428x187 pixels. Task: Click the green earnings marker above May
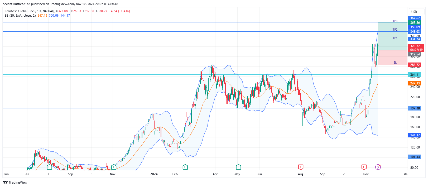[238, 167]
